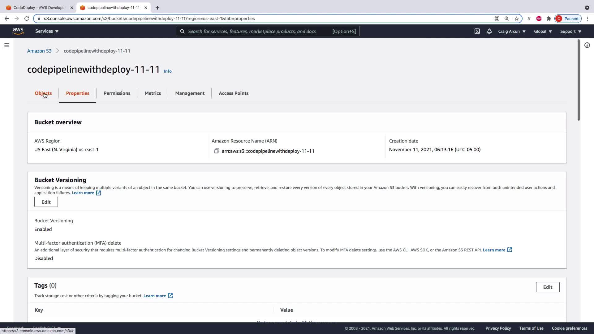Click the AWS logo home icon
Viewport: 594px width, 334px height.
point(18,31)
